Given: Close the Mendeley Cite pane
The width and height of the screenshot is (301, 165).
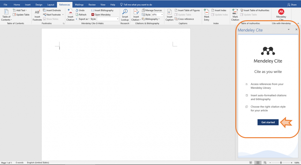Looking at the screenshot, I should point(296,30).
